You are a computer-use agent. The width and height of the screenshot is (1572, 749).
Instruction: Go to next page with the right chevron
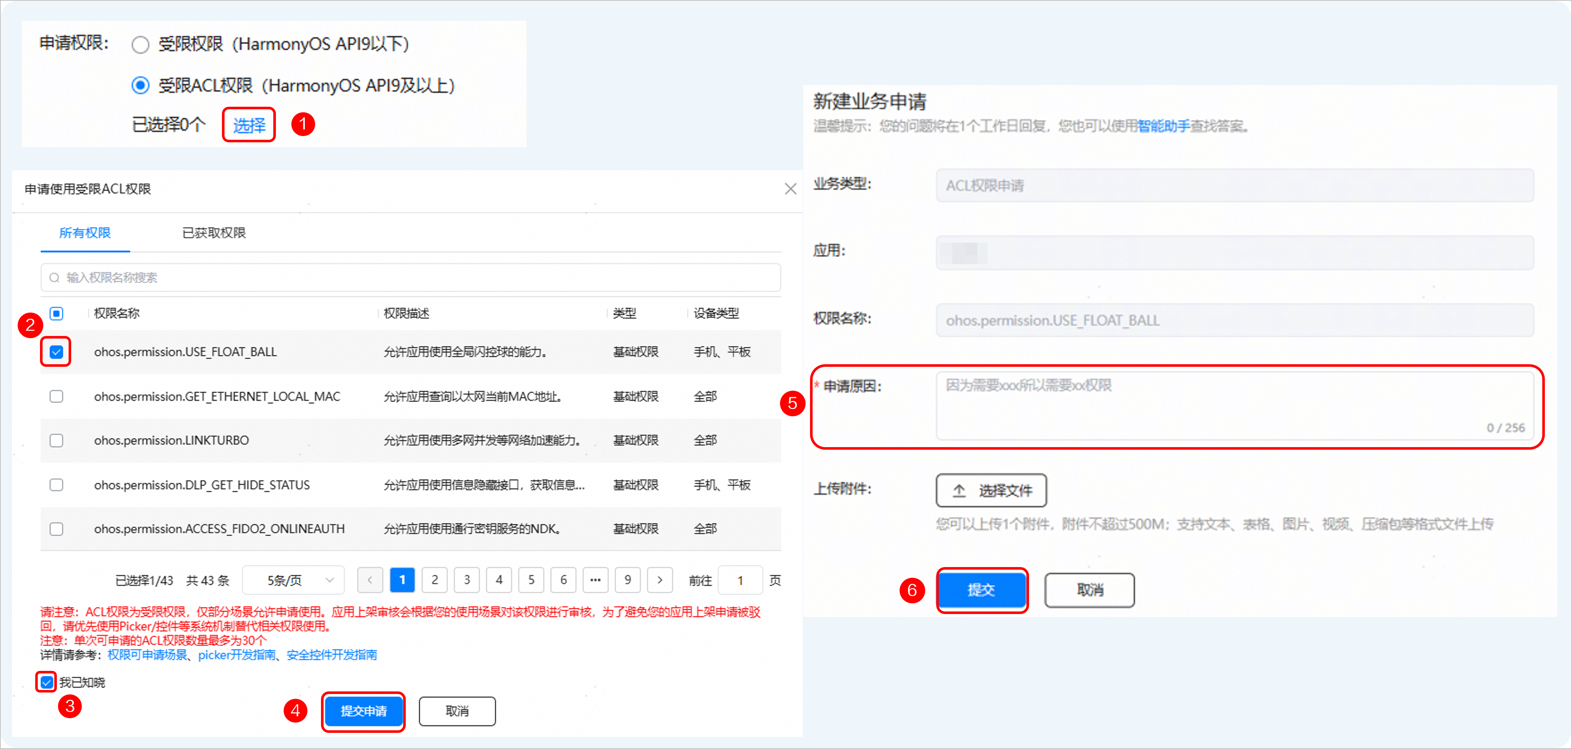[x=660, y=580]
